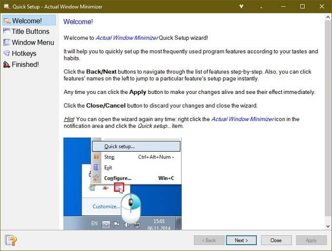332x251 pixels.
Task: Click the Welcome! sidebar icon
Action: [7, 21]
